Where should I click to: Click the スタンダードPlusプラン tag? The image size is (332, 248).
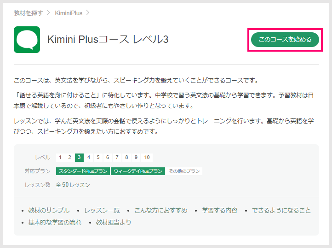(83, 171)
